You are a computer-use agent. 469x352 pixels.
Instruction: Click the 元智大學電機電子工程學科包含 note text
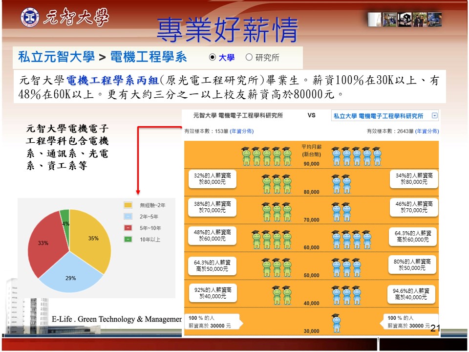67,147
